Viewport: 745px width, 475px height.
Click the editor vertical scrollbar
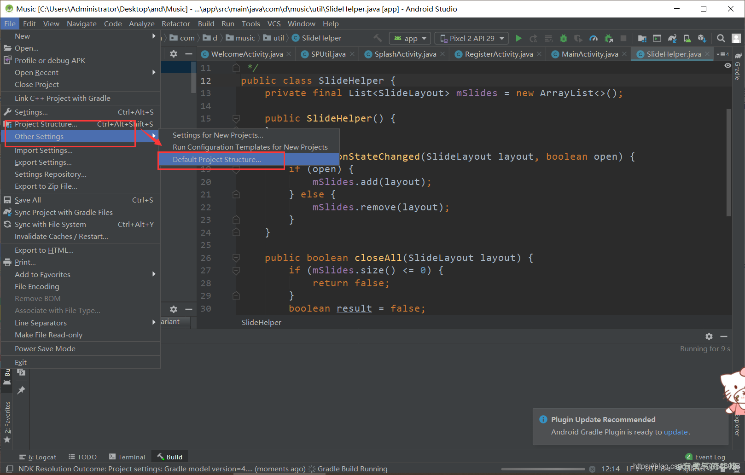(729, 162)
